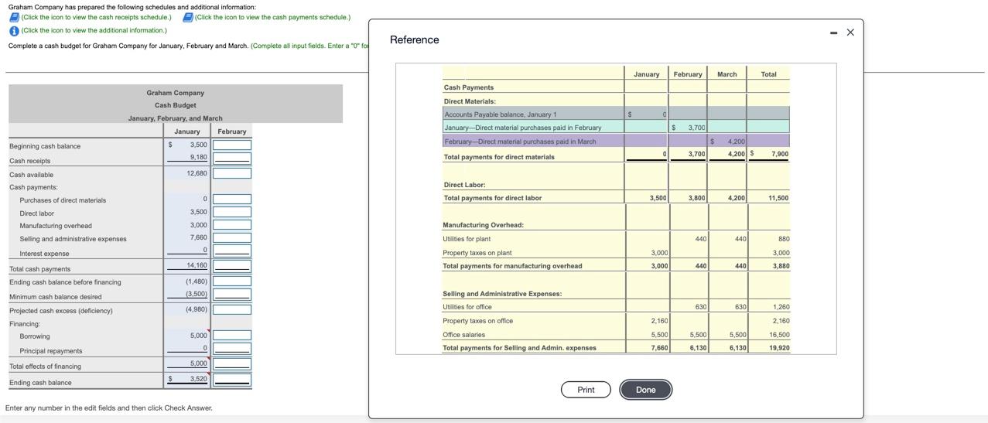This screenshot has height=423, width=988.
Task: Select February Purchases of direct materials field
Action: (232, 200)
